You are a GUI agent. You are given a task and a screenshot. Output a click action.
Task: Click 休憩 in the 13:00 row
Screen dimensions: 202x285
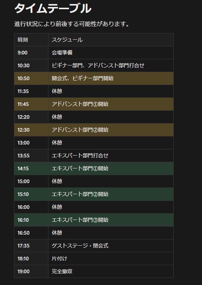pos(111,143)
